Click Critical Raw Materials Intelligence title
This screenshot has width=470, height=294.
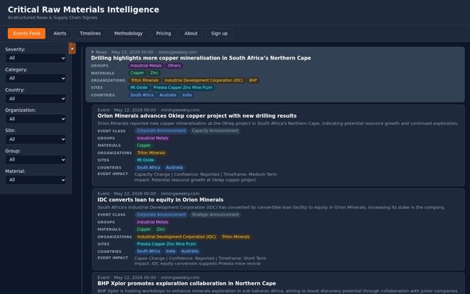click(84, 10)
